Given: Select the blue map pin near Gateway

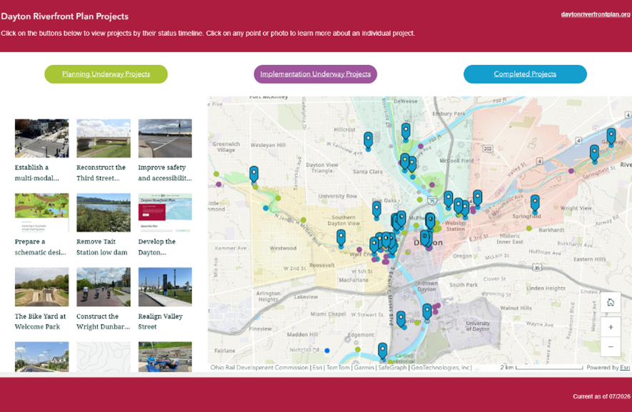Looking at the screenshot, I should pos(611,136).
